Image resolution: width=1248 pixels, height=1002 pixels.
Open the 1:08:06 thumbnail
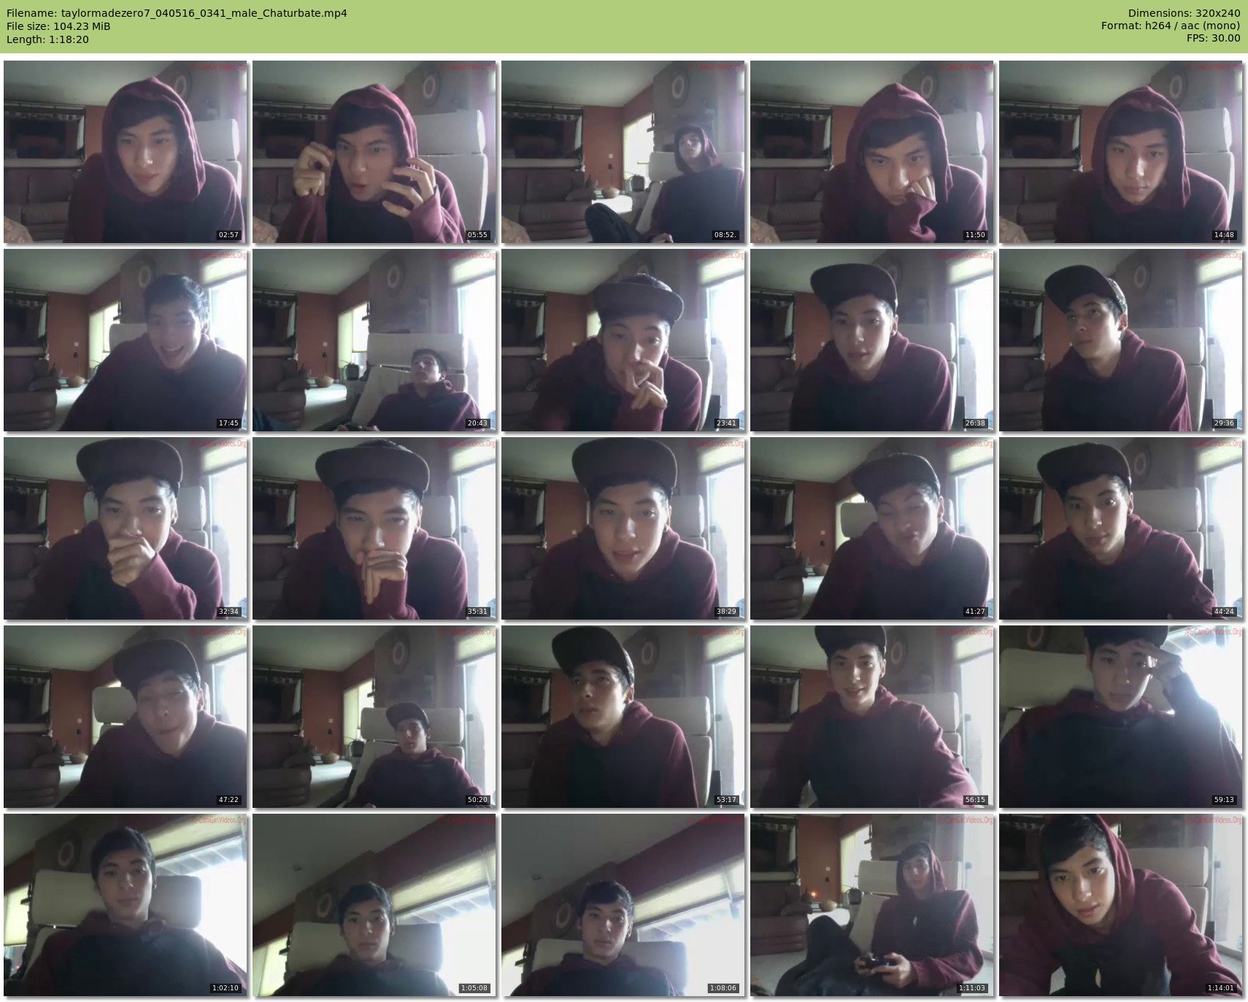[x=623, y=905]
